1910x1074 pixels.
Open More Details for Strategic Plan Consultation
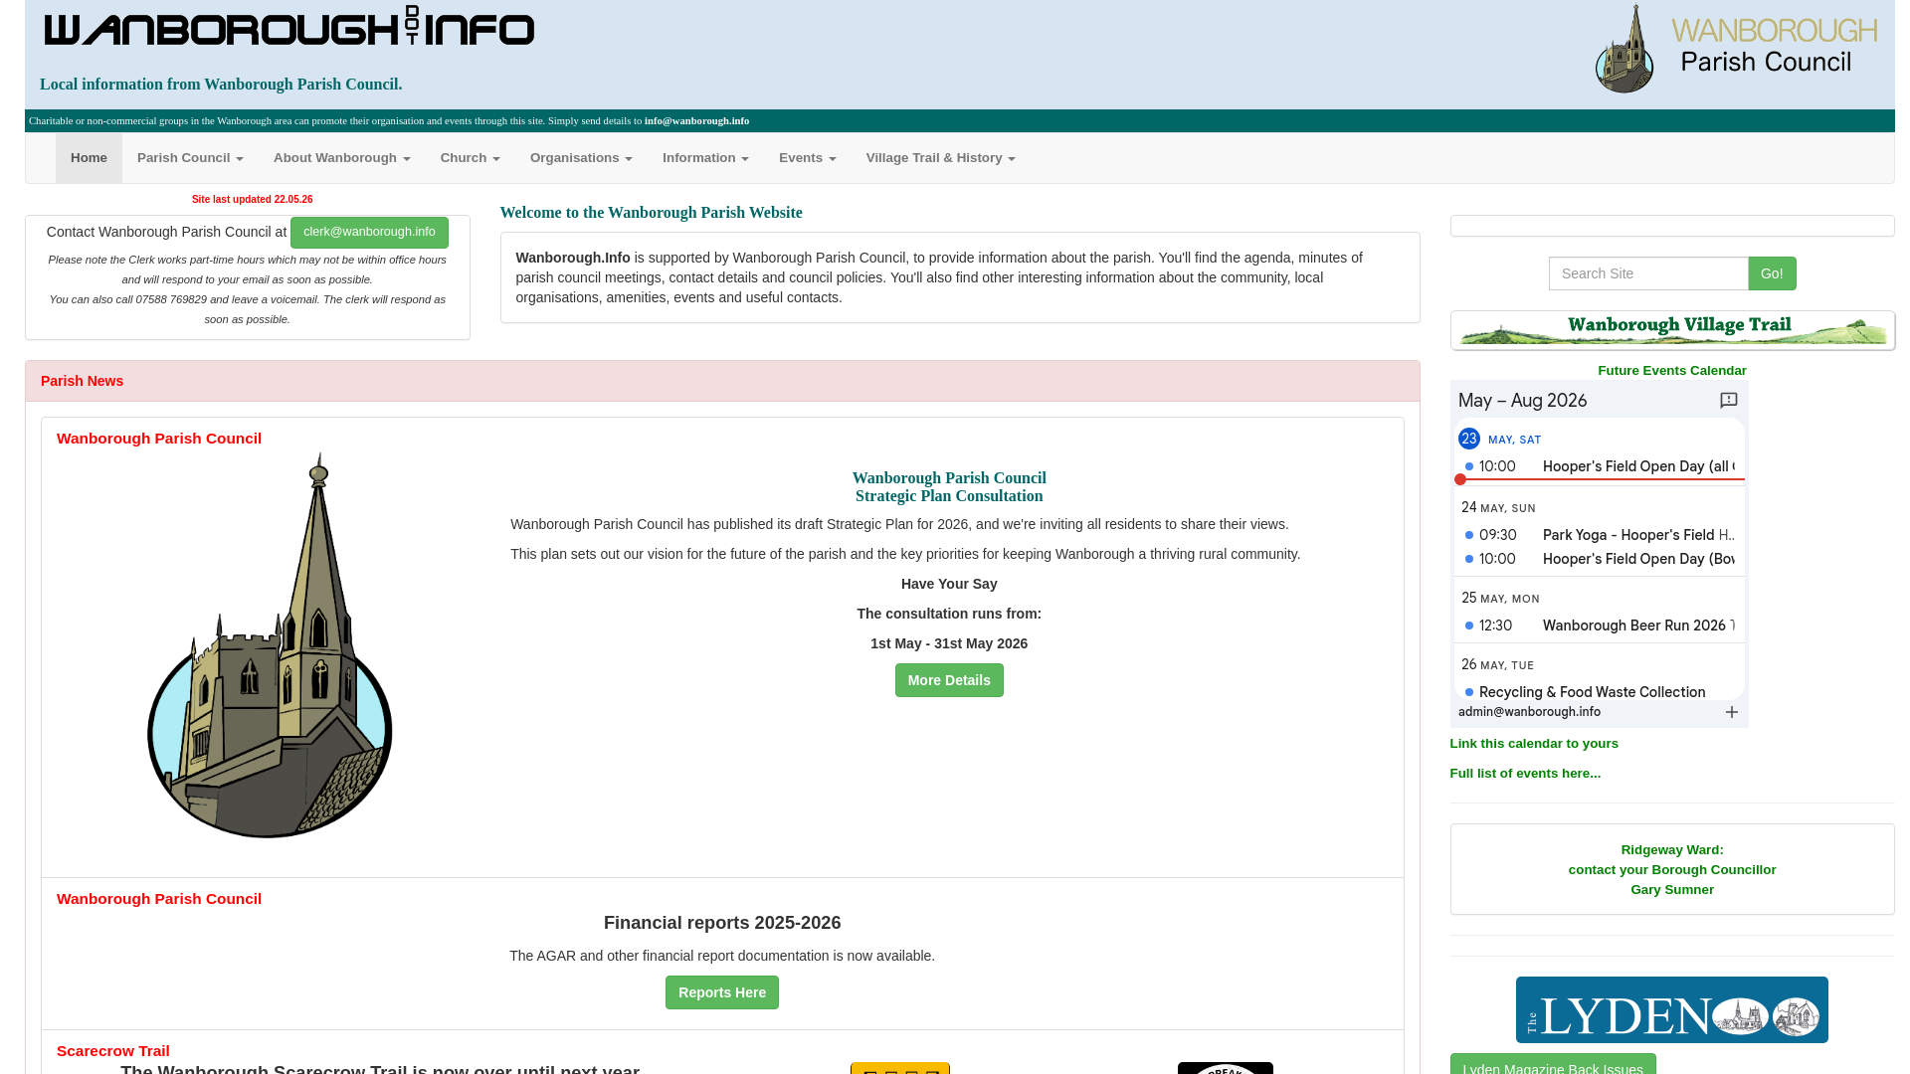[949, 680]
